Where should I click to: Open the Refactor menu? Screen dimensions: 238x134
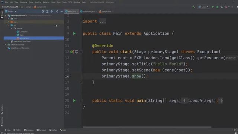[x=46, y=2]
